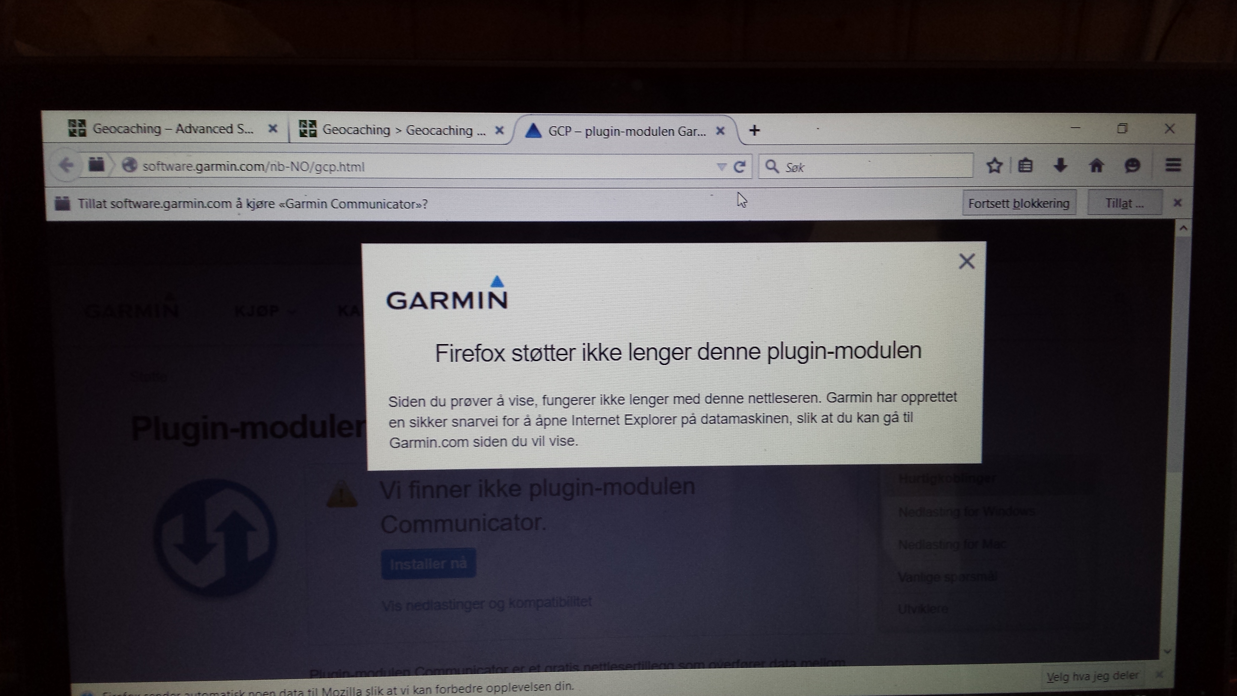This screenshot has width=1237, height=696.
Task: Click the globe site identity icon
Action: pos(129,165)
